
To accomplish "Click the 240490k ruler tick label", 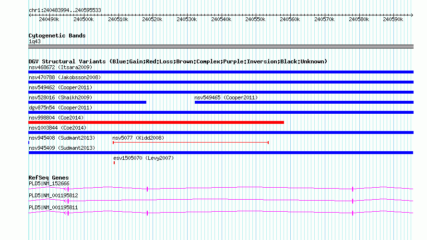I will [x=49, y=19].
